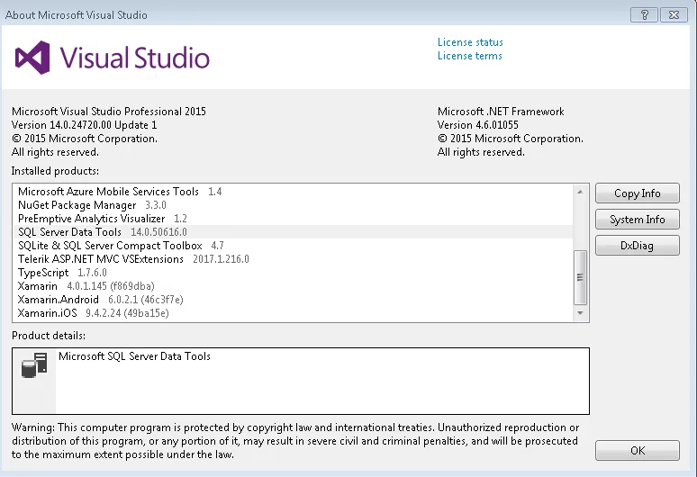Click the installed products scroll-down arrow
Viewport: 697px width, 477px height.
[x=580, y=313]
